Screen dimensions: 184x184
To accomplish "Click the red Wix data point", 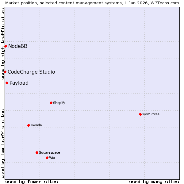I will point(47,158).
